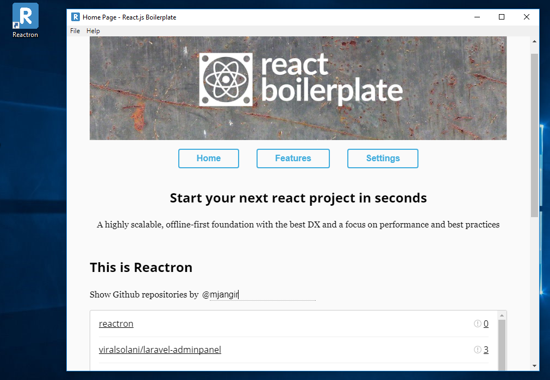
Task: Open the Settings page button
Action: click(383, 159)
